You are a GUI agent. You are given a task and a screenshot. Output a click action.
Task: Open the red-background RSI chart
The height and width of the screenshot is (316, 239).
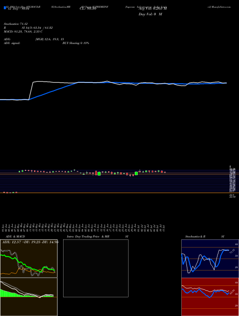[x=210, y=297]
